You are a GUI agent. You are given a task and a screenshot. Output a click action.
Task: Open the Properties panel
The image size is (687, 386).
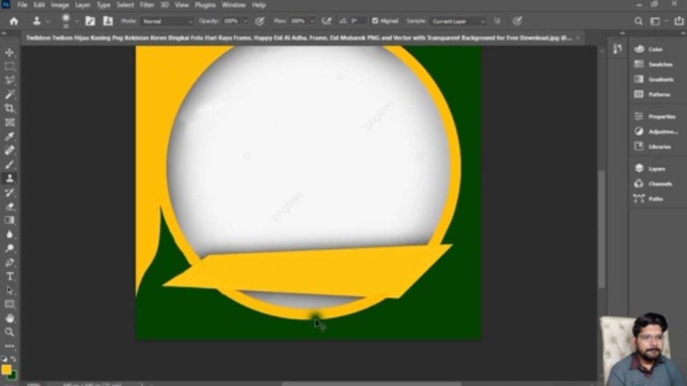pos(654,116)
